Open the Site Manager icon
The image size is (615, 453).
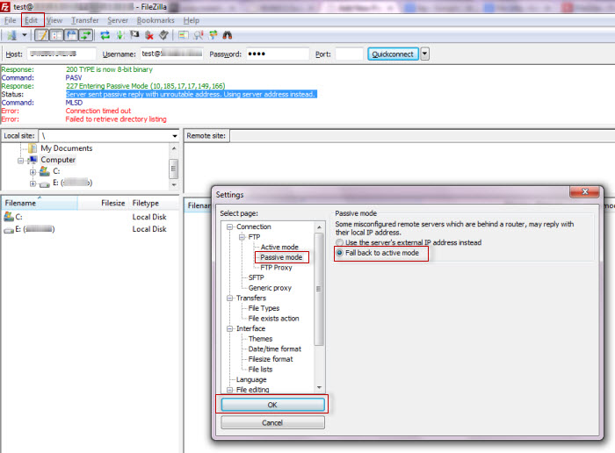[11, 35]
